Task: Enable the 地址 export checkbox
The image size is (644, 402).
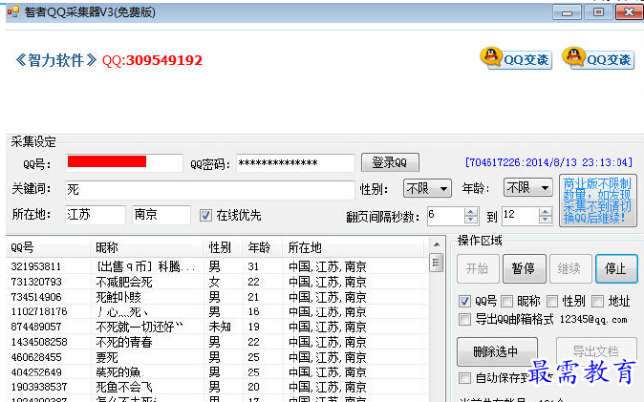Action: point(597,302)
